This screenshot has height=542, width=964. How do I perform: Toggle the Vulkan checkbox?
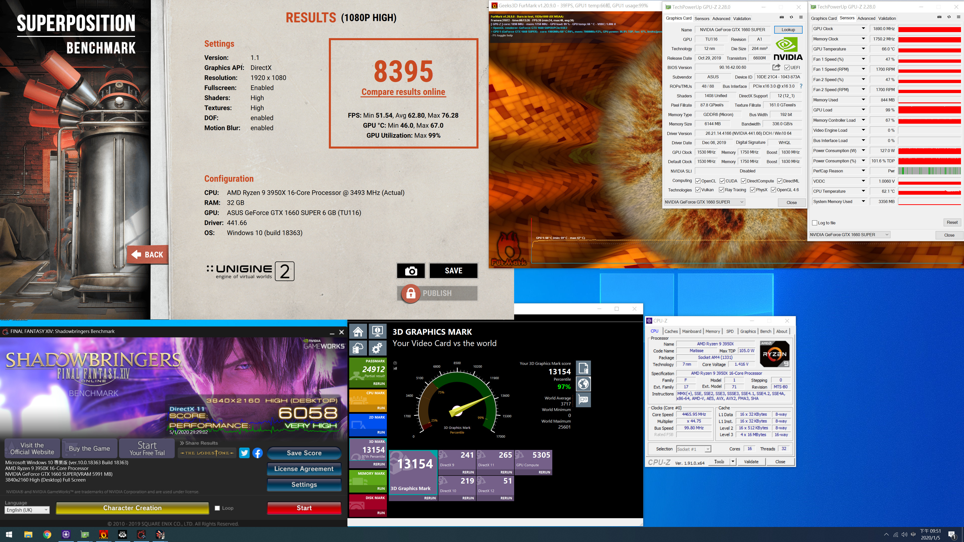click(698, 190)
